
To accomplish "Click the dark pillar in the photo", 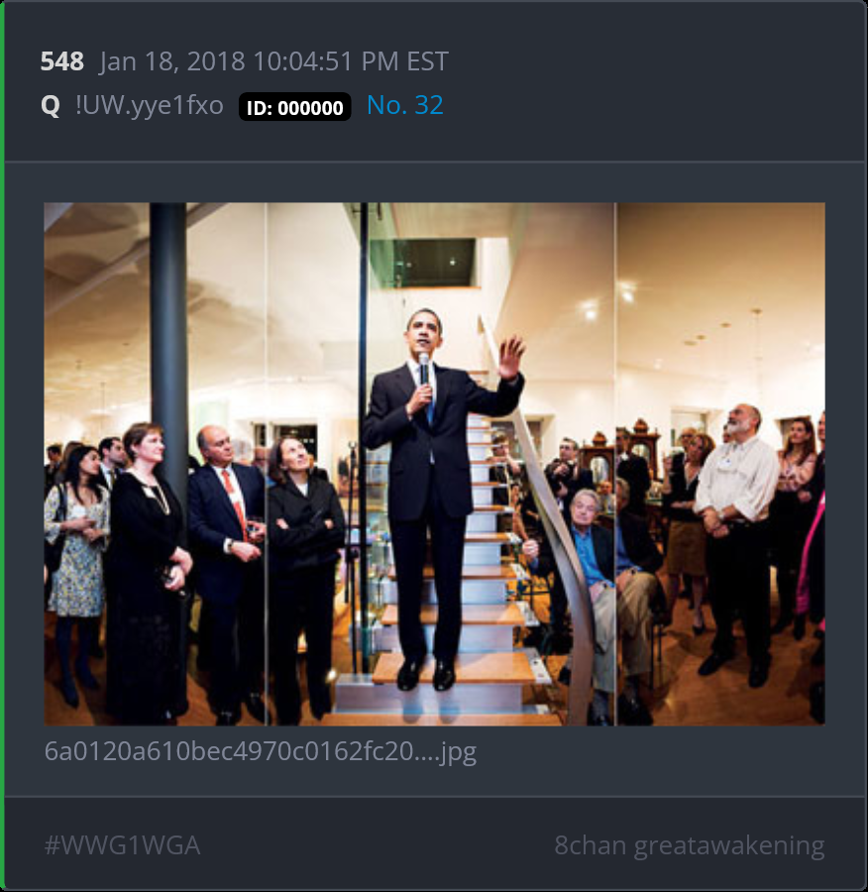I will point(168,347).
